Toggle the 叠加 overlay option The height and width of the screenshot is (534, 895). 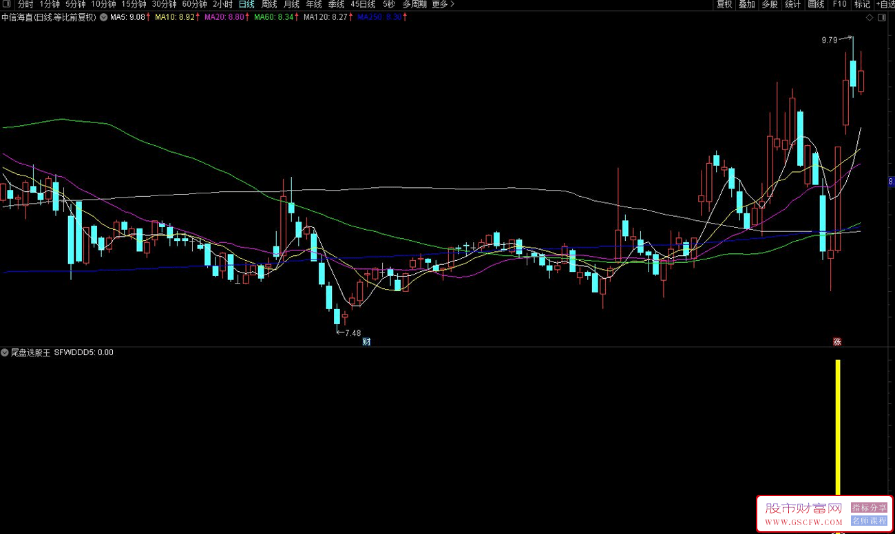coord(747,4)
